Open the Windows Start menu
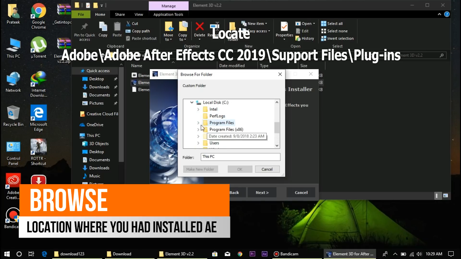 point(7,254)
